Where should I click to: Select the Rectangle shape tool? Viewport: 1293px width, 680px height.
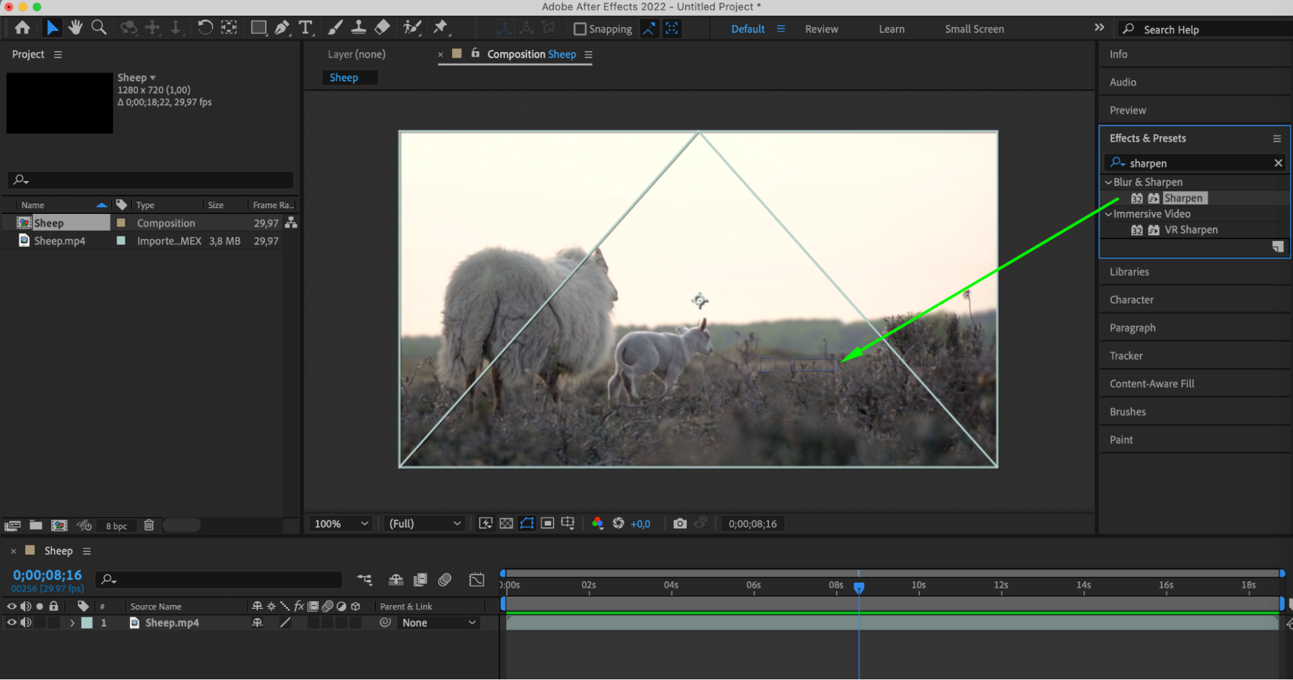[x=258, y=28]
